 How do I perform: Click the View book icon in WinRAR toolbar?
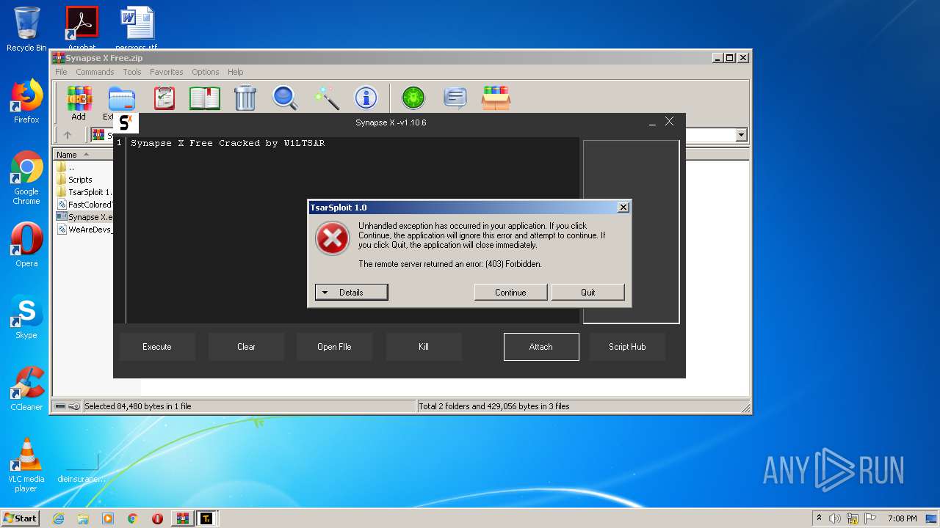(x=205, y=98)
